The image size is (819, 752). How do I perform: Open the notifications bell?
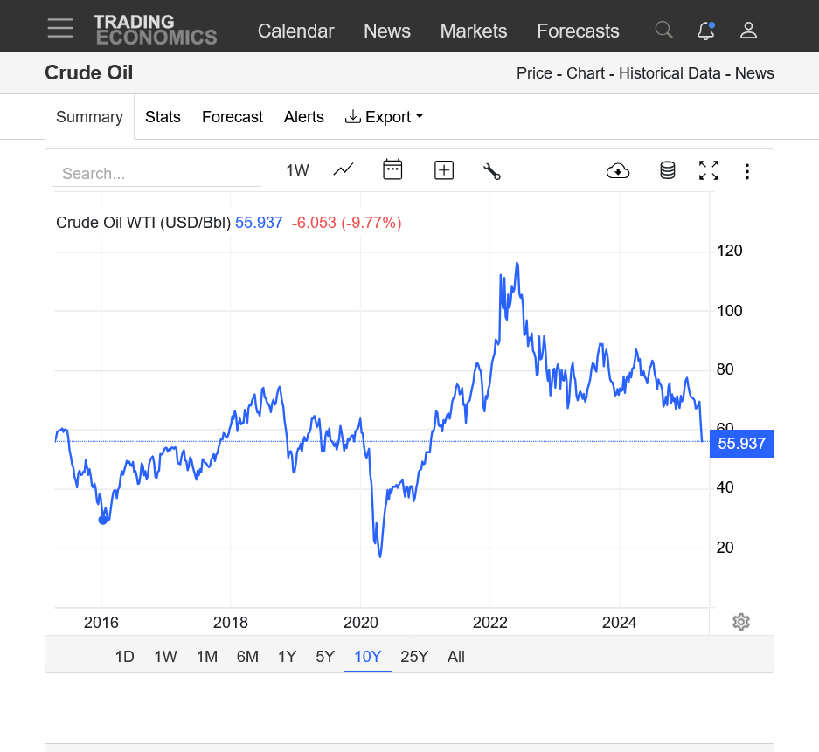pyautogui.click(x=706, y=31)
